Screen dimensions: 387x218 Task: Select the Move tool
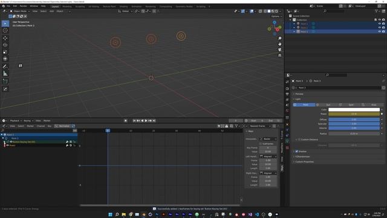click(5, 38)
